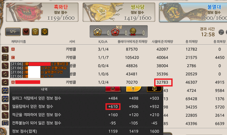Toggle sort order with the arrows icon

point(221,32)
